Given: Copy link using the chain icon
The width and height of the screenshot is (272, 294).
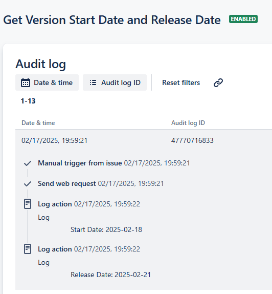Looking at the screenshot, I should [218, 82].
